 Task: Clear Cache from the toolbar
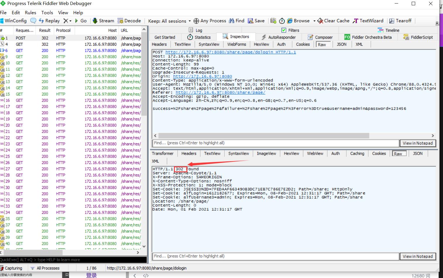(x=333, y=21)
